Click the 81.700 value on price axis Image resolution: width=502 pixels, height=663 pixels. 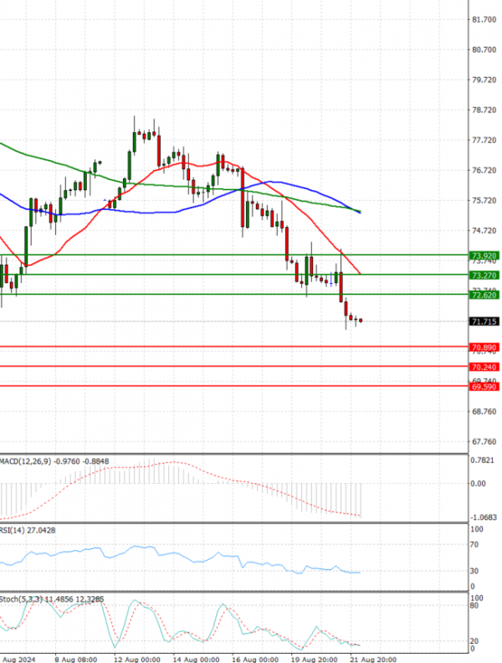point(484,19)
